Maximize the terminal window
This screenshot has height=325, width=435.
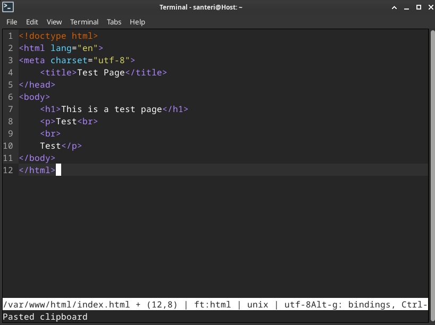[x=418, y=7]
